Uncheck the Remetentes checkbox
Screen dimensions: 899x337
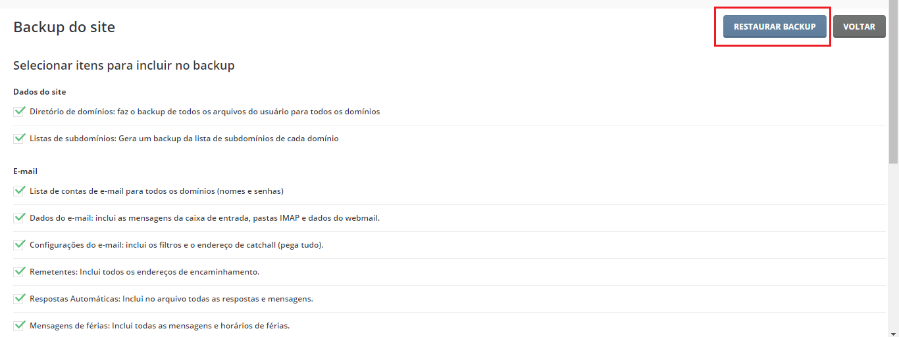click(19, 271)
